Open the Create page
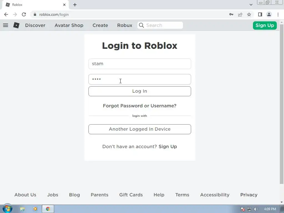 point(100,25)
